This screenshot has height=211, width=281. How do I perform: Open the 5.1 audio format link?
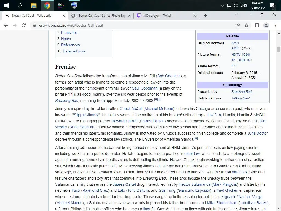pyautogui.click(x=234, y=66)
